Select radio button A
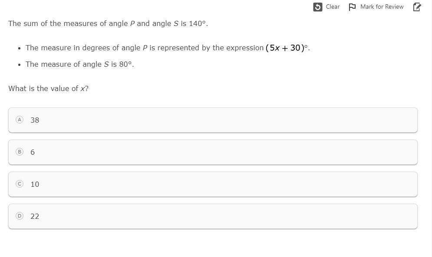Image resolution: width=432 pixels, height=257 pixels. [x=19, y=120]
